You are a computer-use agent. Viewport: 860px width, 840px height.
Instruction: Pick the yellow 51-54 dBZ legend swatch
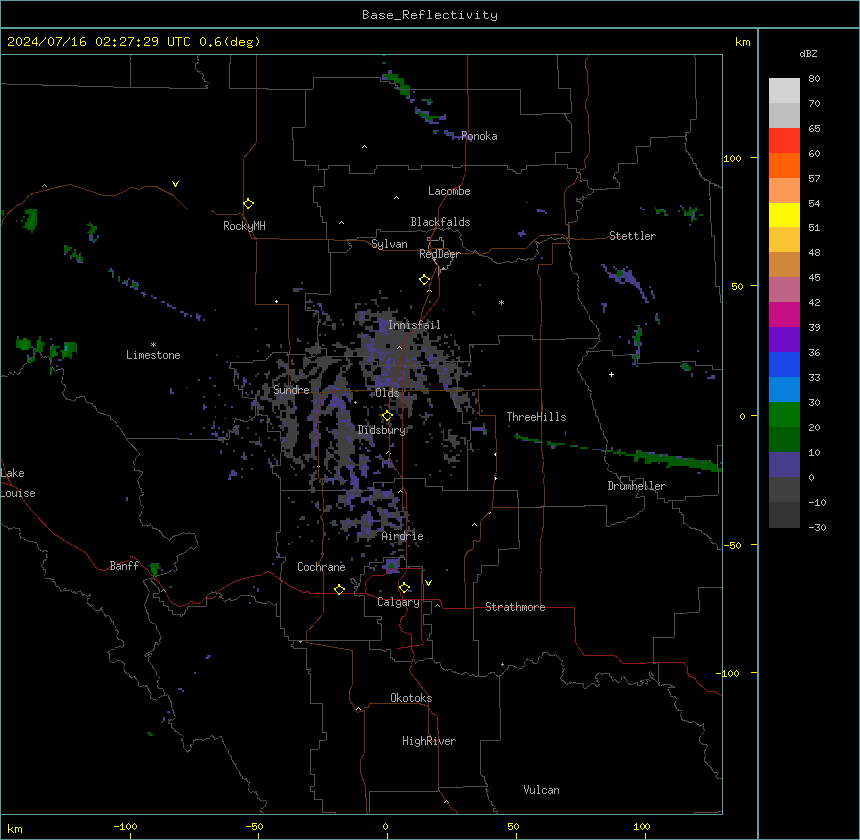pos(784,214)
